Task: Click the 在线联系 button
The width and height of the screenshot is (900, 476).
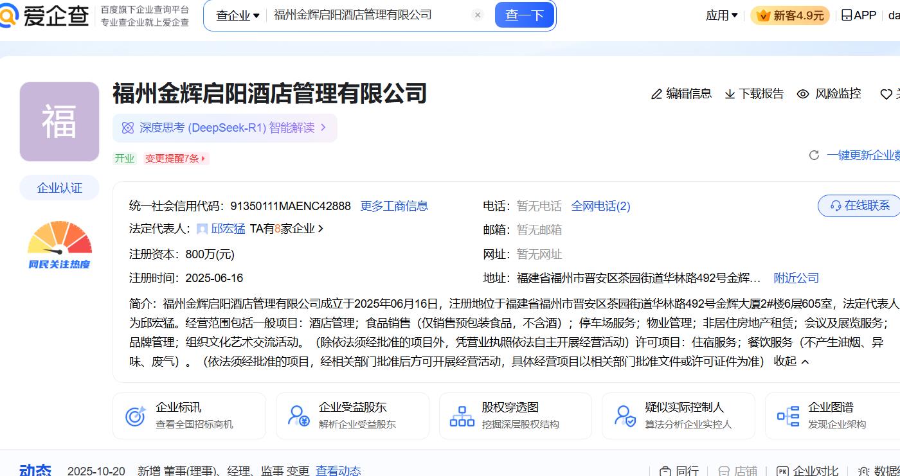Action: point(860,206)
